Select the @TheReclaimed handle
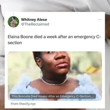Viewport: 110px width, 110px height. coord(35,24)
